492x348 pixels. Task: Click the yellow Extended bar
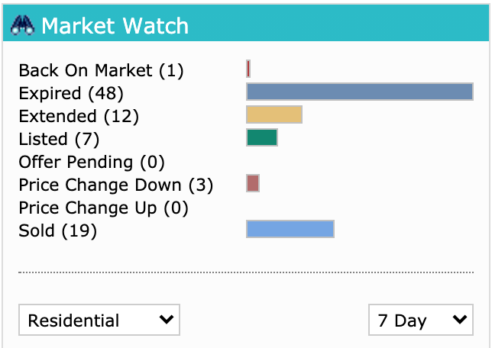[x=274, y=114]
